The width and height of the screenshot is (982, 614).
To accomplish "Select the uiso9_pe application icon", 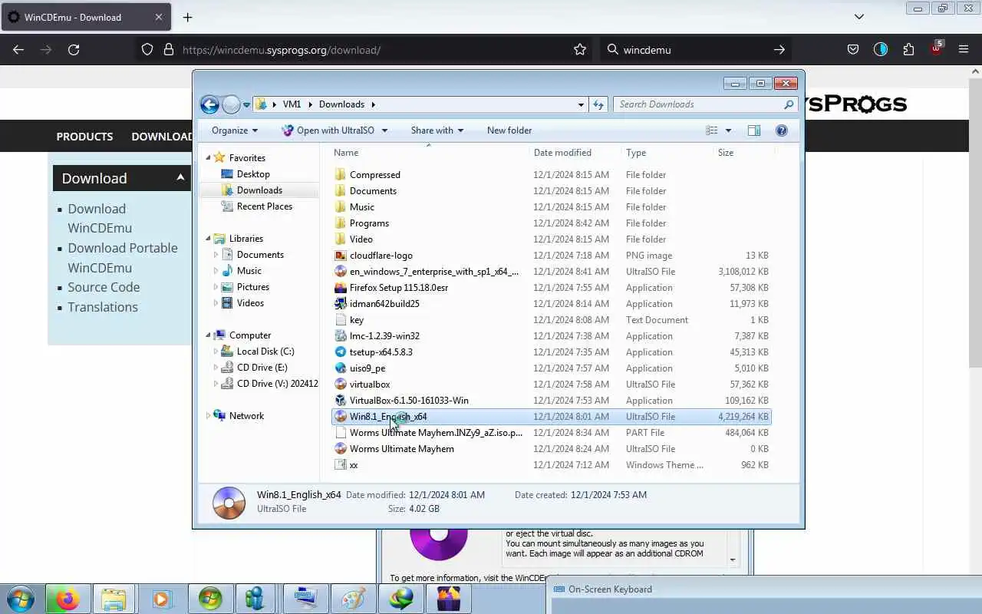I will tap(341, 368).
